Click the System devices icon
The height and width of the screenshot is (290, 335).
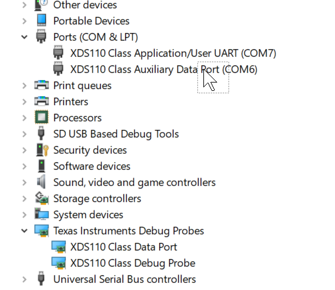click(x=41, y=214)
